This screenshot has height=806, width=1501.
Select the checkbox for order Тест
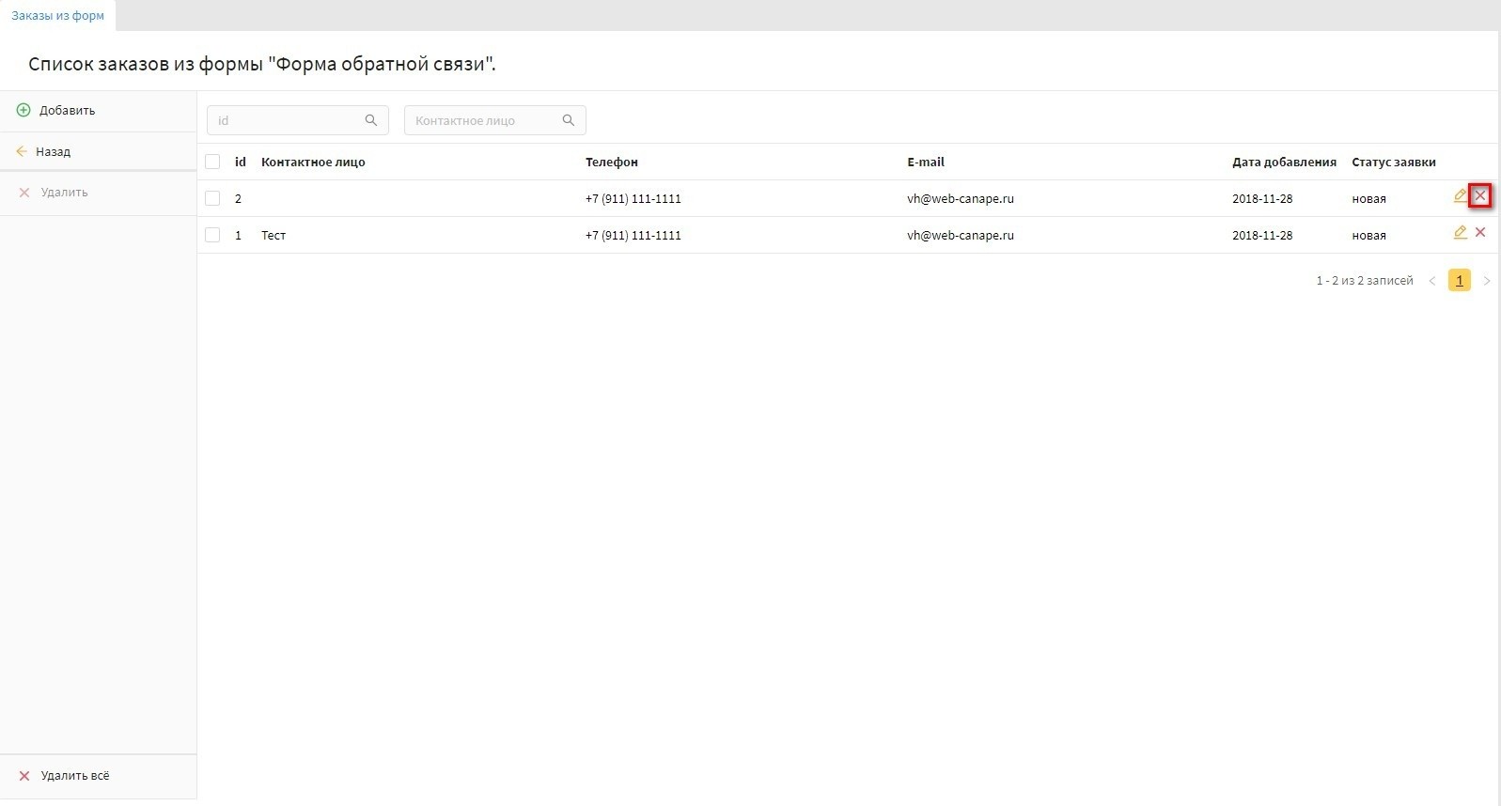pos(212,235)
